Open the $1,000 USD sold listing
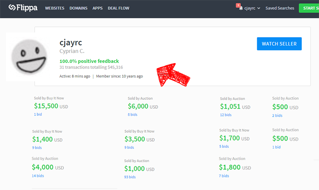Screen dimensions: 319x190 point(139,169)
